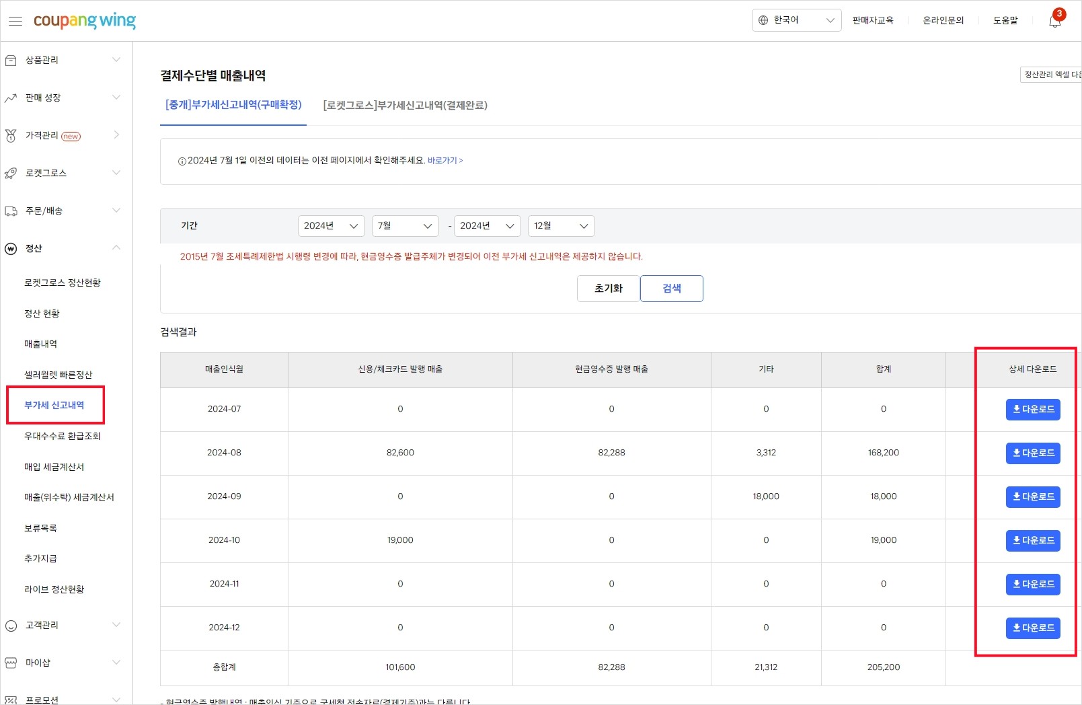Expand the 판매 성장 menu chevron
The image size is (1082, 705).
tap(116, 98)
